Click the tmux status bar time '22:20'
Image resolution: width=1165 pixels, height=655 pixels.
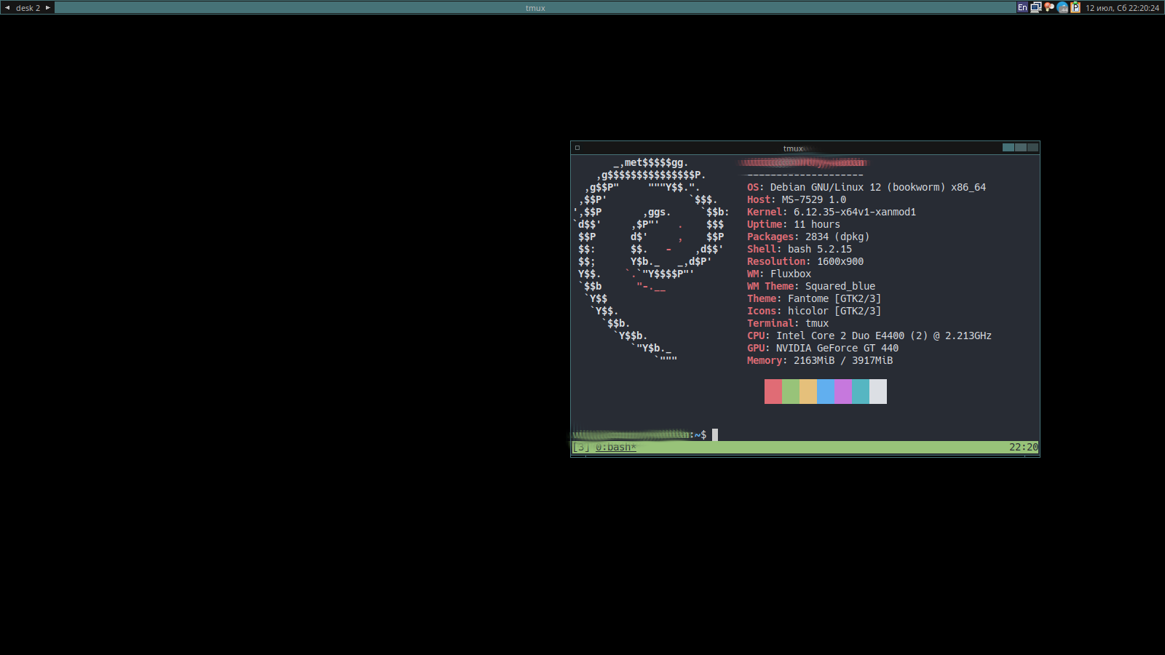pos(1024,447)
